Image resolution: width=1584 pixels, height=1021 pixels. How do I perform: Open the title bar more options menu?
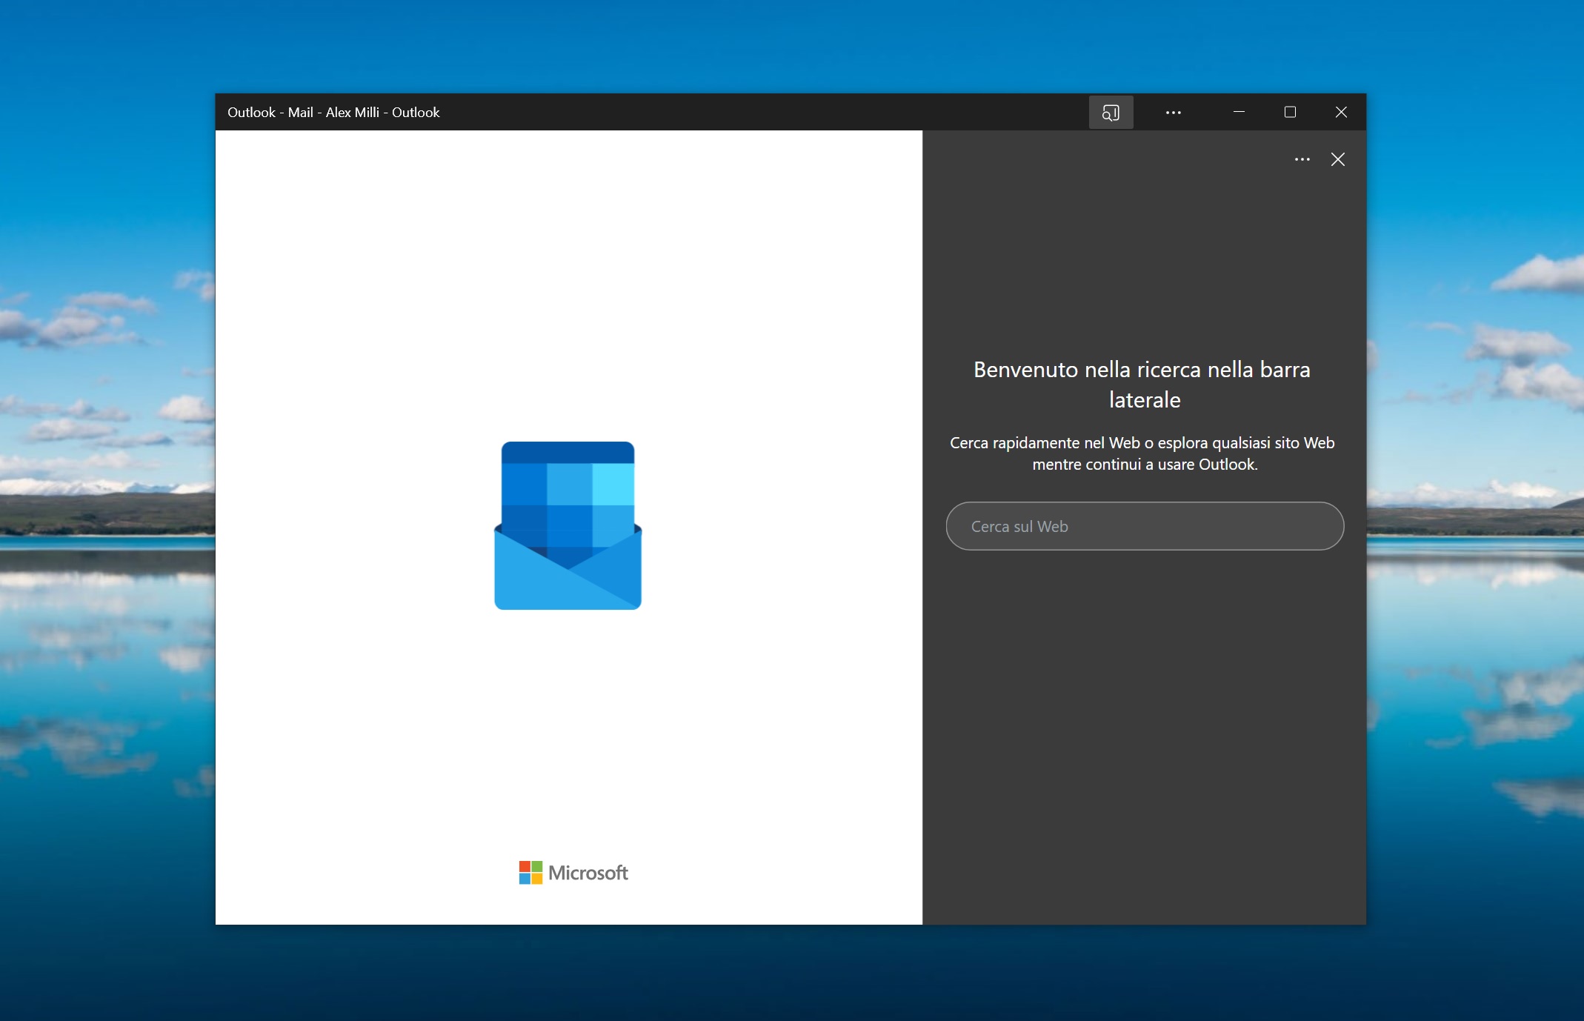pyautogui.click(x=1174, y=113)
